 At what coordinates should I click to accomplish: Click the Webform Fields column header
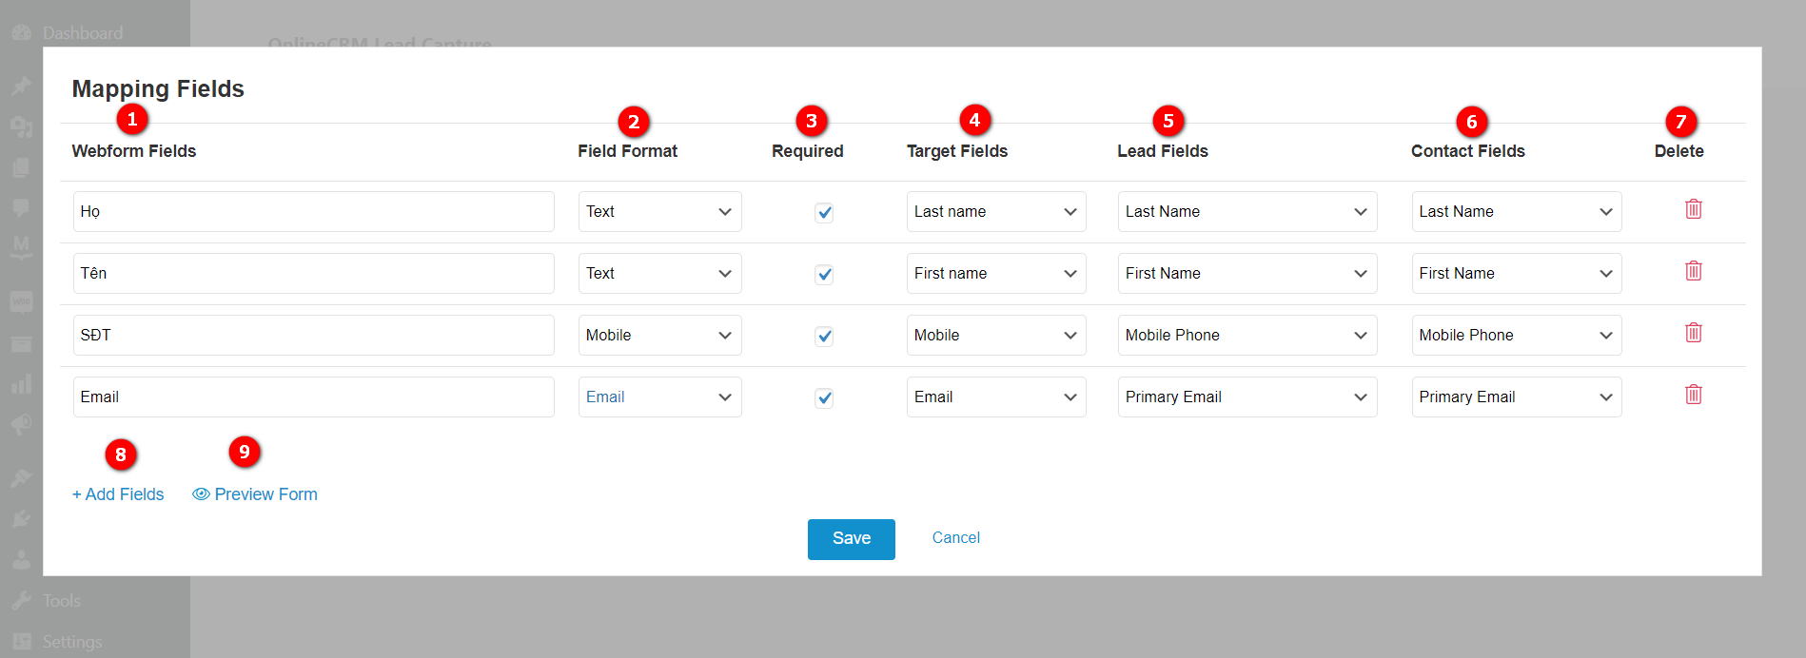(134, 151)
